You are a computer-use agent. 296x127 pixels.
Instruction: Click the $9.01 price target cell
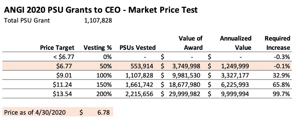pyautogui.click(x=64, y=75)
